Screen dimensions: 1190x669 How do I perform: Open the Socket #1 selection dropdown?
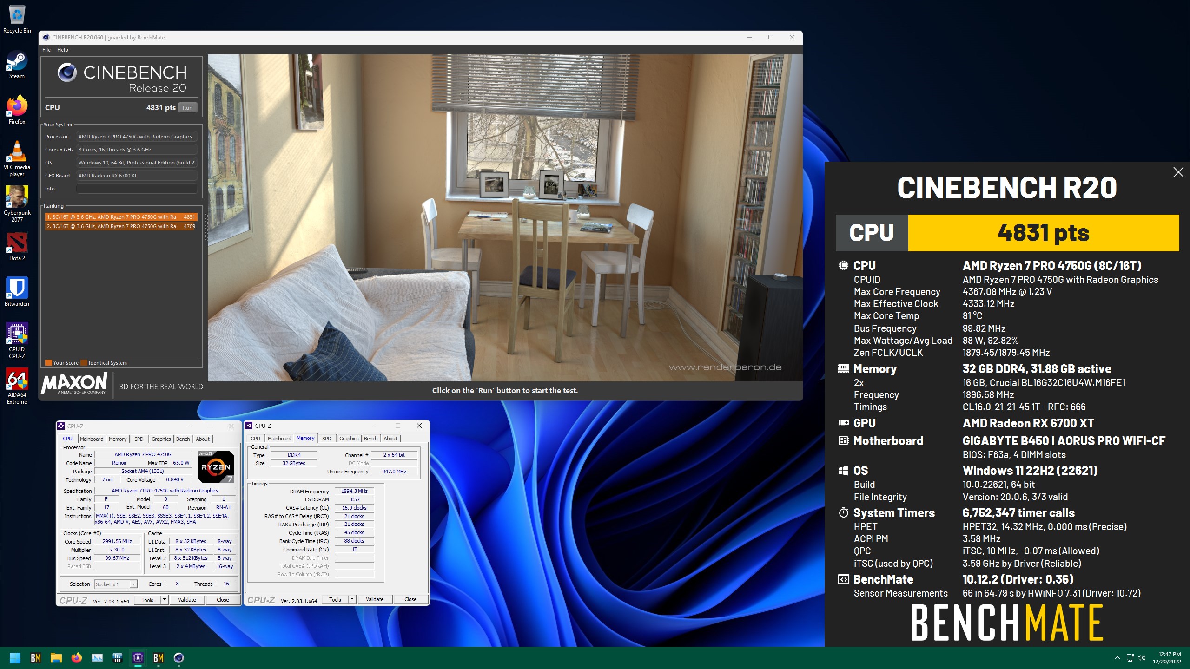click(116, 584)
